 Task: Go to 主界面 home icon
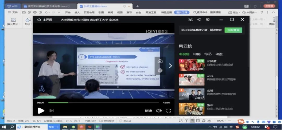[39, 19]
